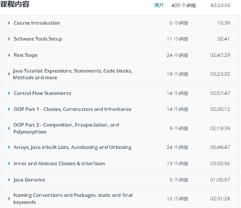Viewport: 241px width, 208px height.
Task: Click the 24 个讲座 count for First Steps
Action: click(177, 55)
